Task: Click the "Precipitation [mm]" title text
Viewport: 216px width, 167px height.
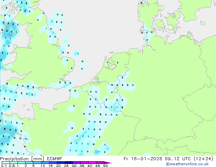Action: point(22,159)
